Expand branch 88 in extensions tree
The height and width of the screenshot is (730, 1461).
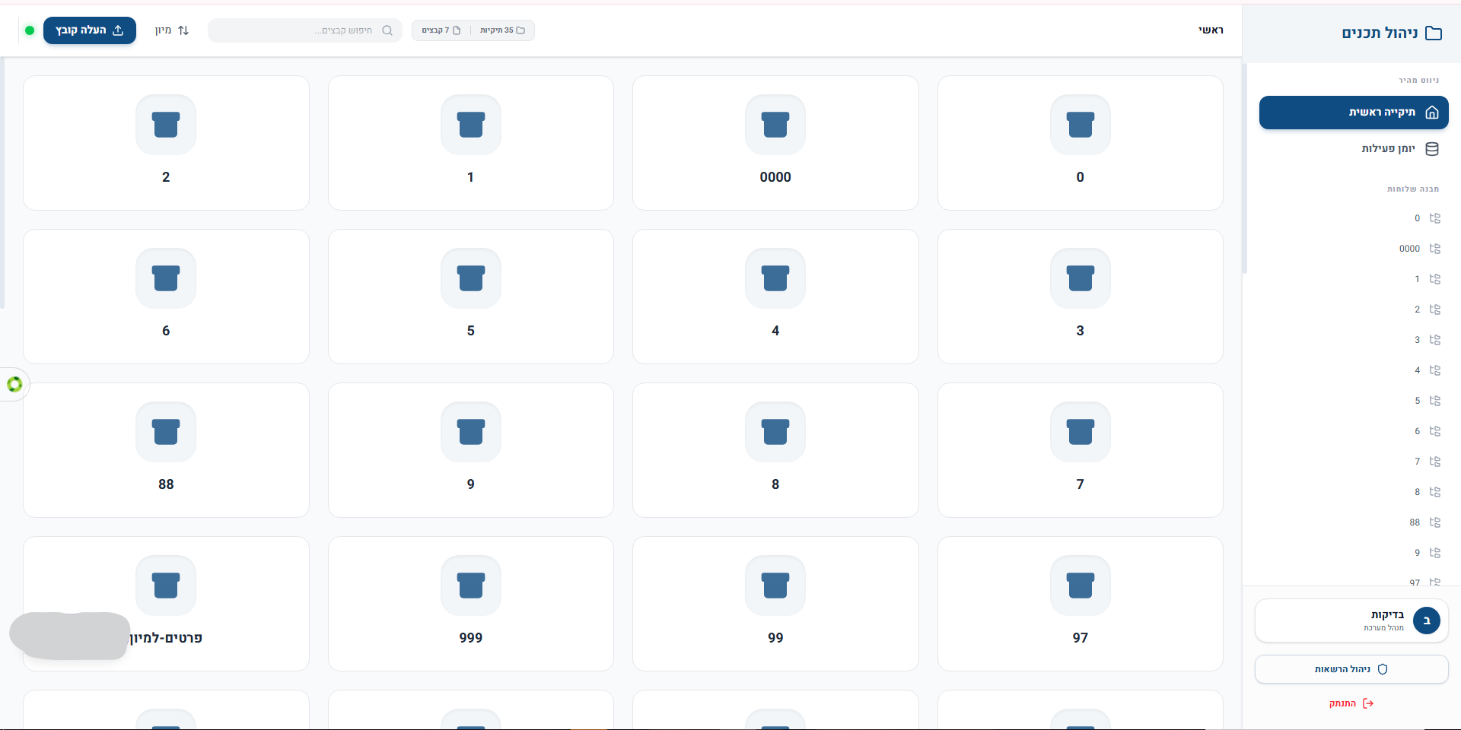[1434, 522]
